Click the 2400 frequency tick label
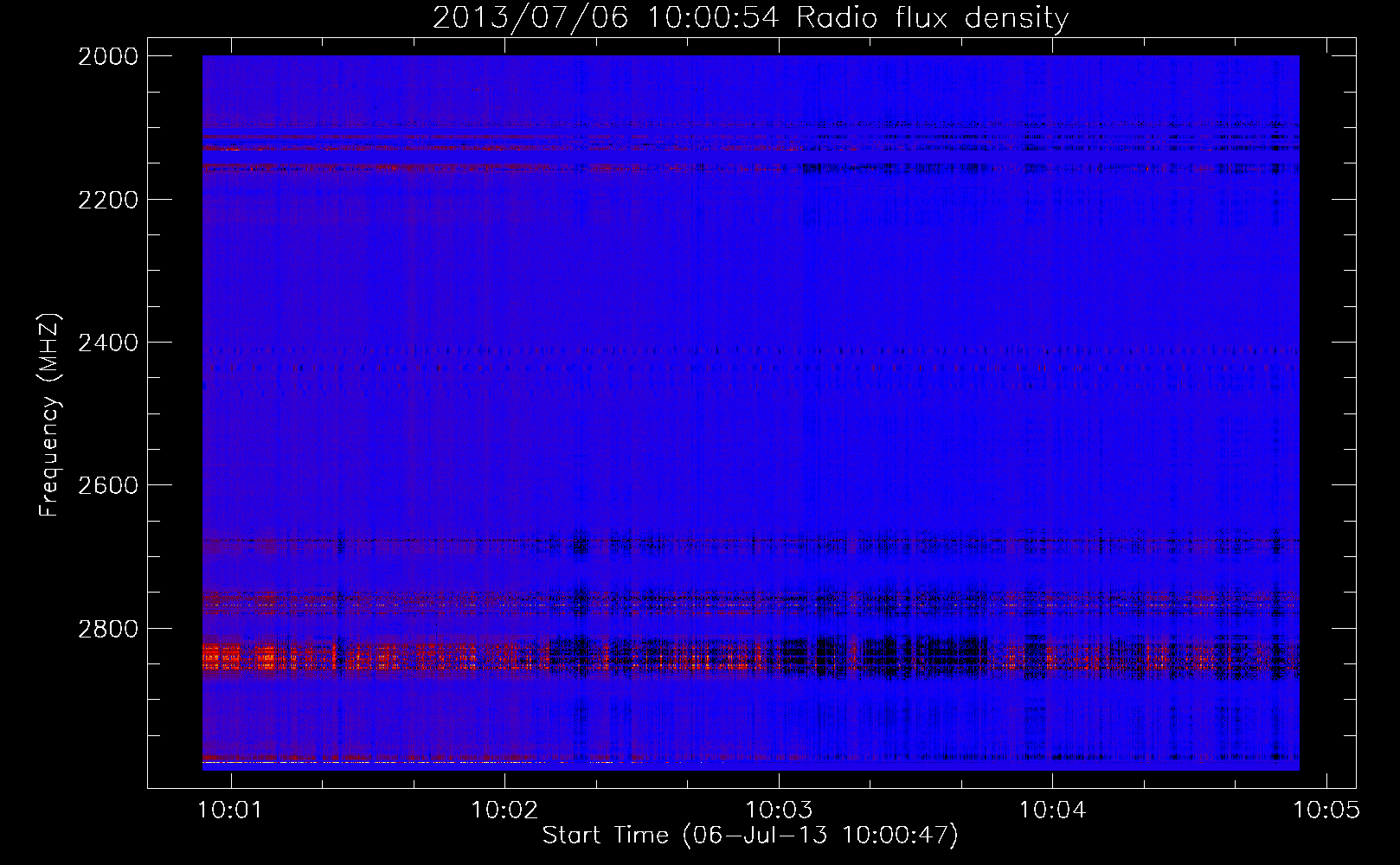 coord(108,343)
